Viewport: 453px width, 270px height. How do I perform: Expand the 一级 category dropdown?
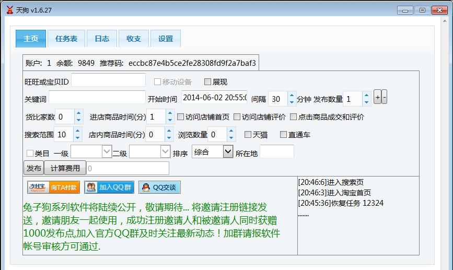coord(107,151)
